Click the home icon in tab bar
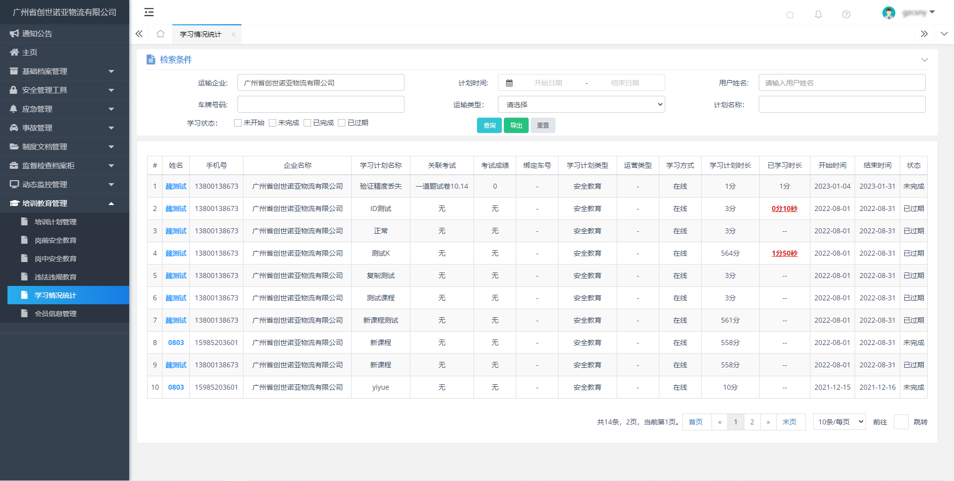Screen dimensions: 954x481 [x=160, y=34]
